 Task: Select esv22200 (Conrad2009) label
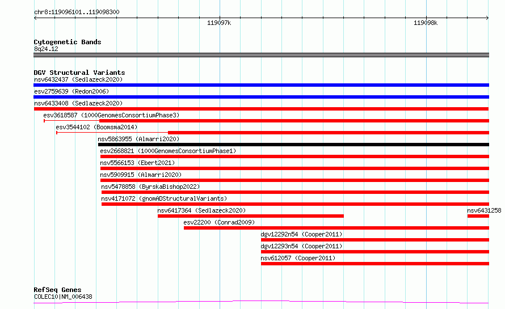pos(219,222)
